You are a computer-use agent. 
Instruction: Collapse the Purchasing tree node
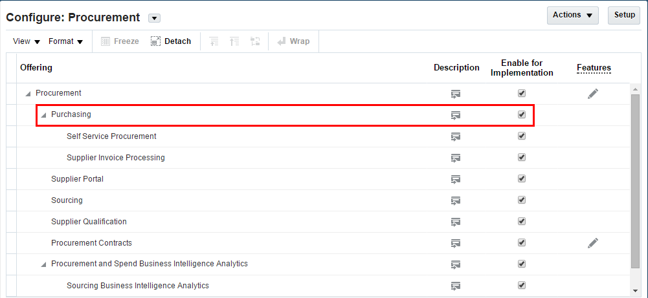click(x=43, y=115)
